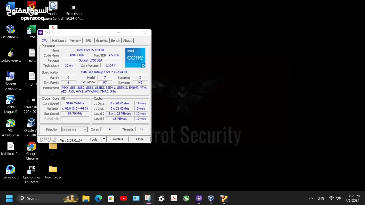The image size is (365, 205).
Task: Select the CPU tab in CPU-Z
Action: coord(44,40)
